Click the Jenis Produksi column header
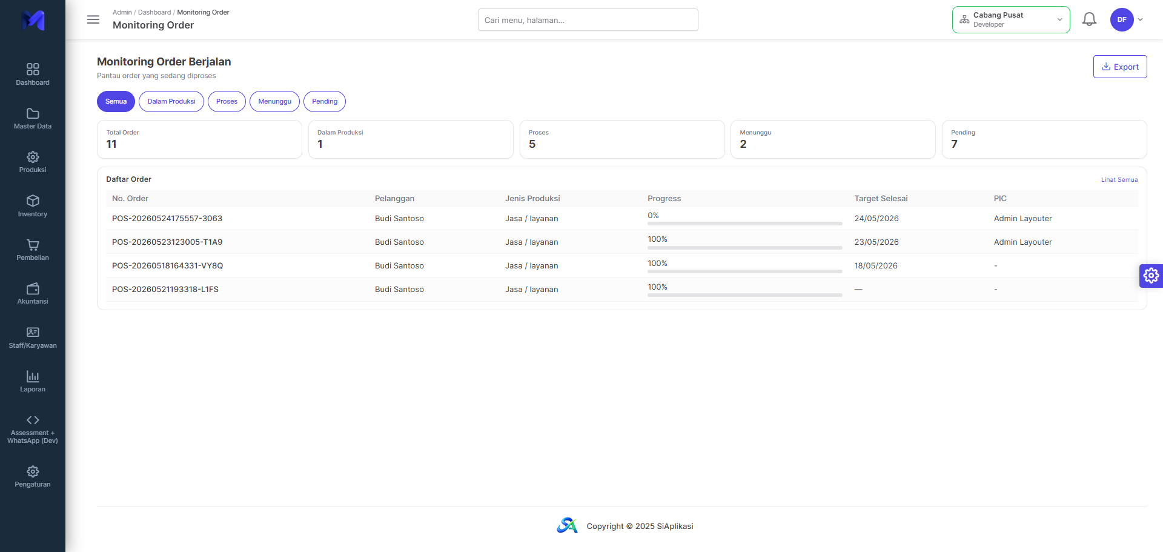This screenshot has height=552, width=1163. point(532,198)
